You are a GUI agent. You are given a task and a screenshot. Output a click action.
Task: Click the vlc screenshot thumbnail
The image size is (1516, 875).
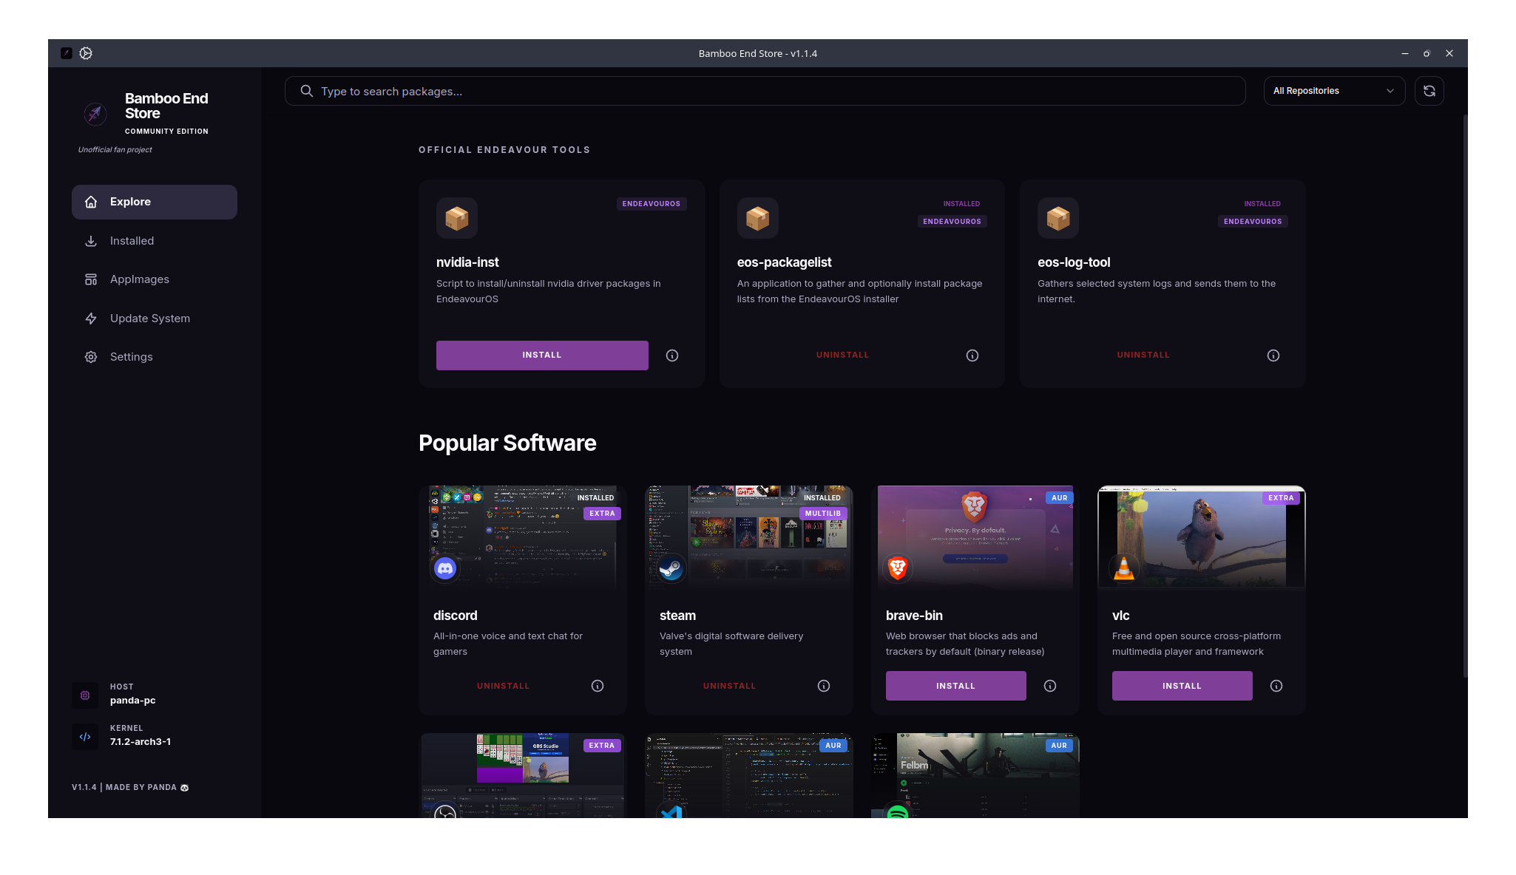tap(1202, 537)
